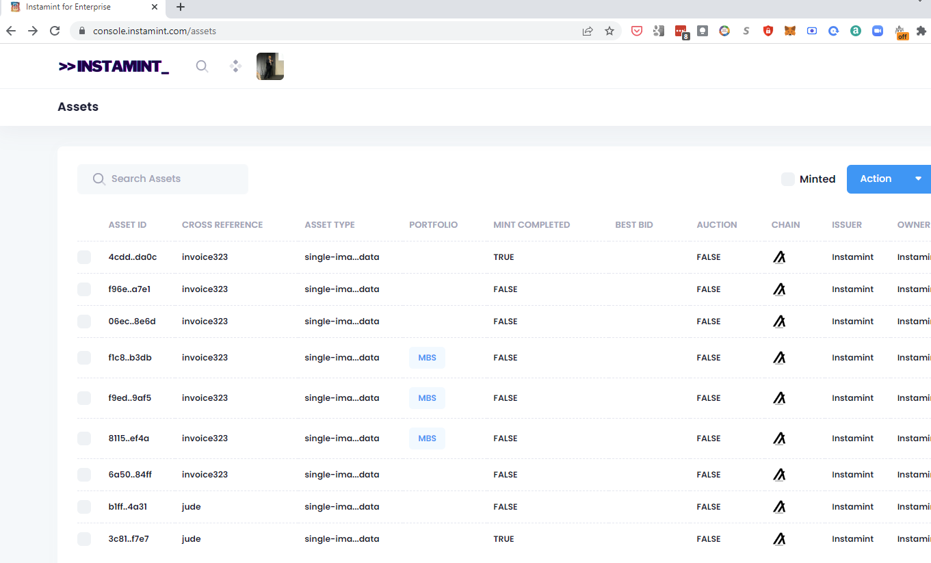Click the Assets page heading

click(78, 107)
